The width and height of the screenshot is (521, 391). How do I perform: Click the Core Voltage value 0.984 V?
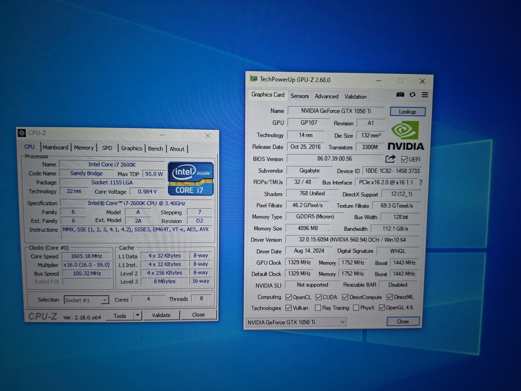click(147, 191)
